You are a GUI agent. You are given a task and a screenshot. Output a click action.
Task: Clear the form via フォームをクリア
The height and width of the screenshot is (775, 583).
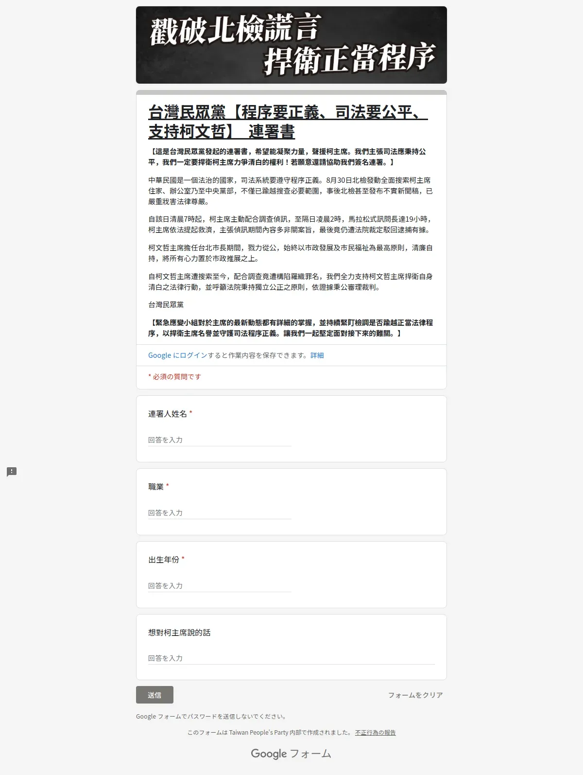pyautogui.click(x=415, y=695)
